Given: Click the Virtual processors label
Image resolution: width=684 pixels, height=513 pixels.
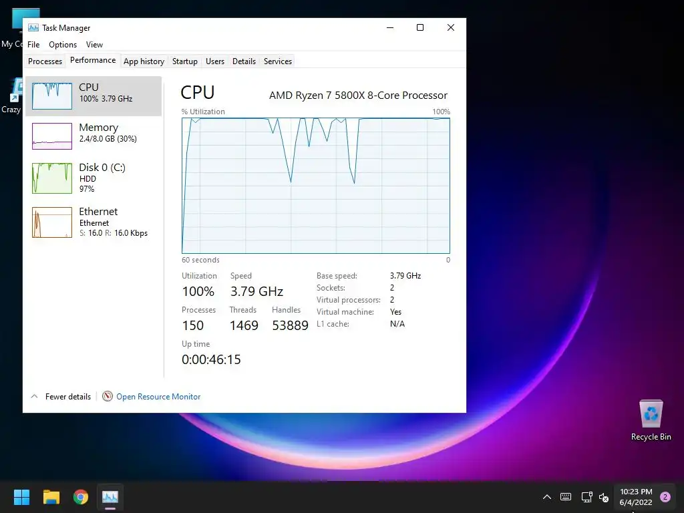Looking at the screenshot, I should [349, 300].
